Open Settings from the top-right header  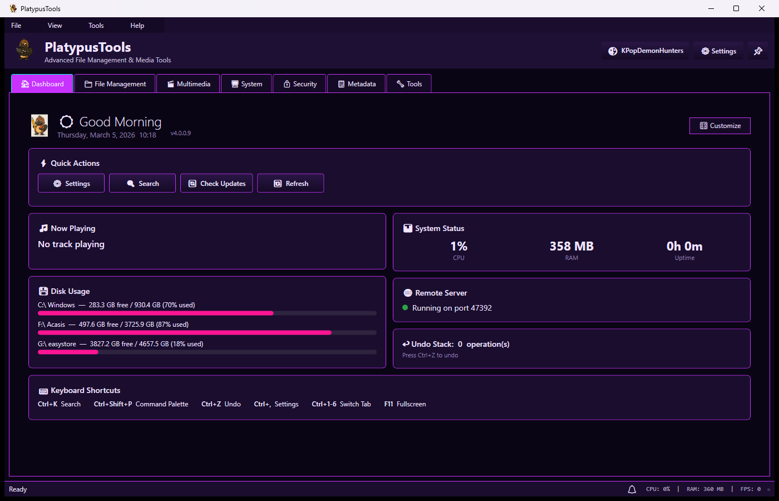click(718, 51)
